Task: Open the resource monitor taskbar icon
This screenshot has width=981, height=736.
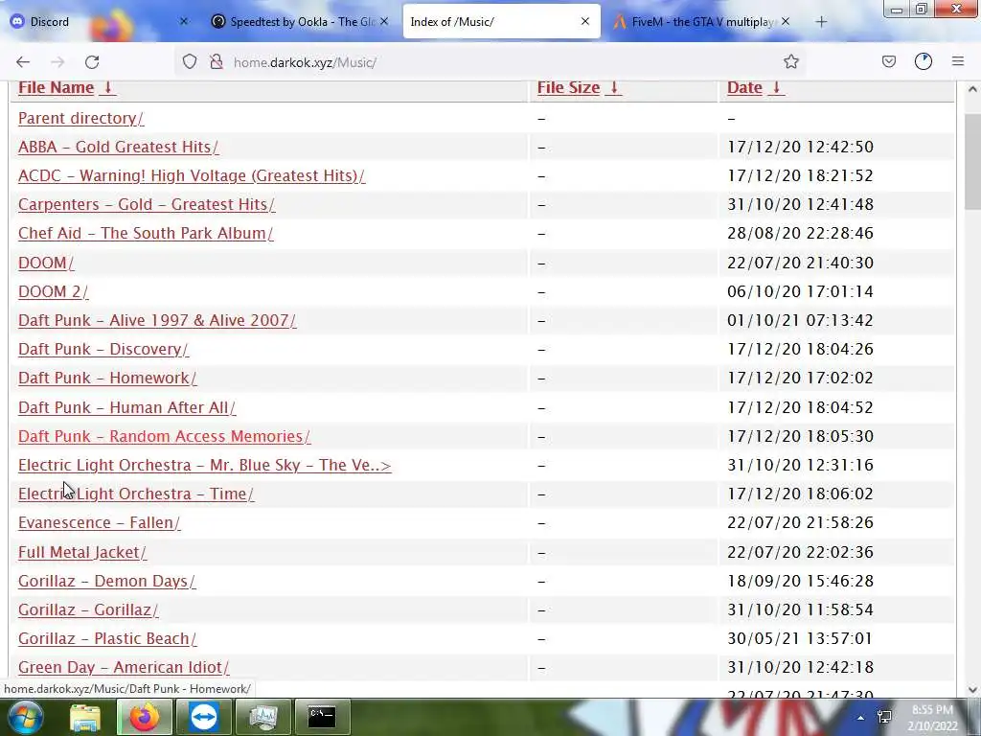Action: coord(263,717)
